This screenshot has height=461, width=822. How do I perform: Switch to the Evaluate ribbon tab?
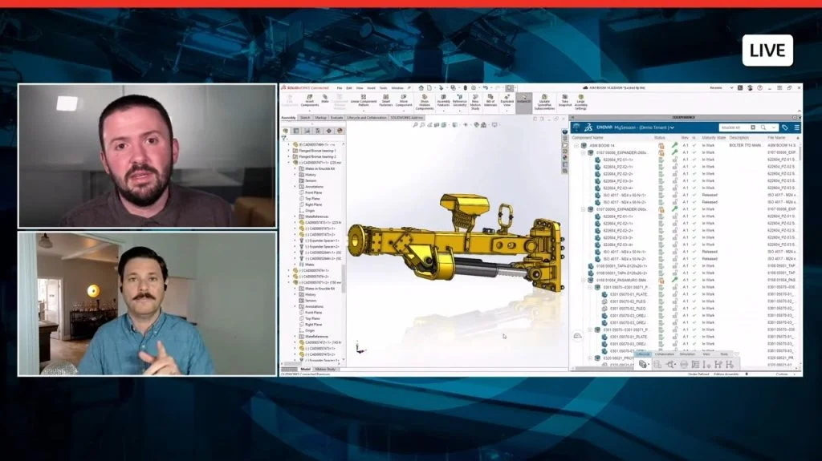pyautogui.click(x=337, y=118)
